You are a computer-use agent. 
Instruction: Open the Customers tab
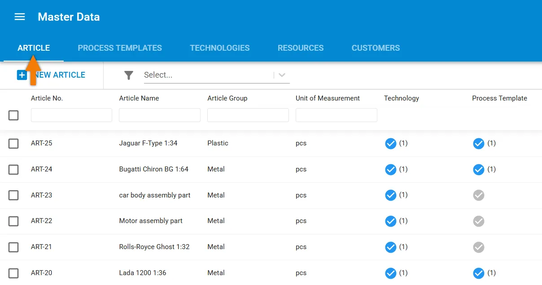point(376,48)
